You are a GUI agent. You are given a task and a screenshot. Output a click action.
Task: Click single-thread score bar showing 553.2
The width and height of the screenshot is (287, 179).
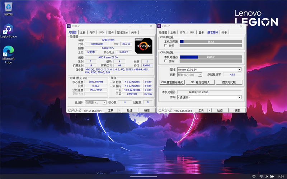[211, 42]
